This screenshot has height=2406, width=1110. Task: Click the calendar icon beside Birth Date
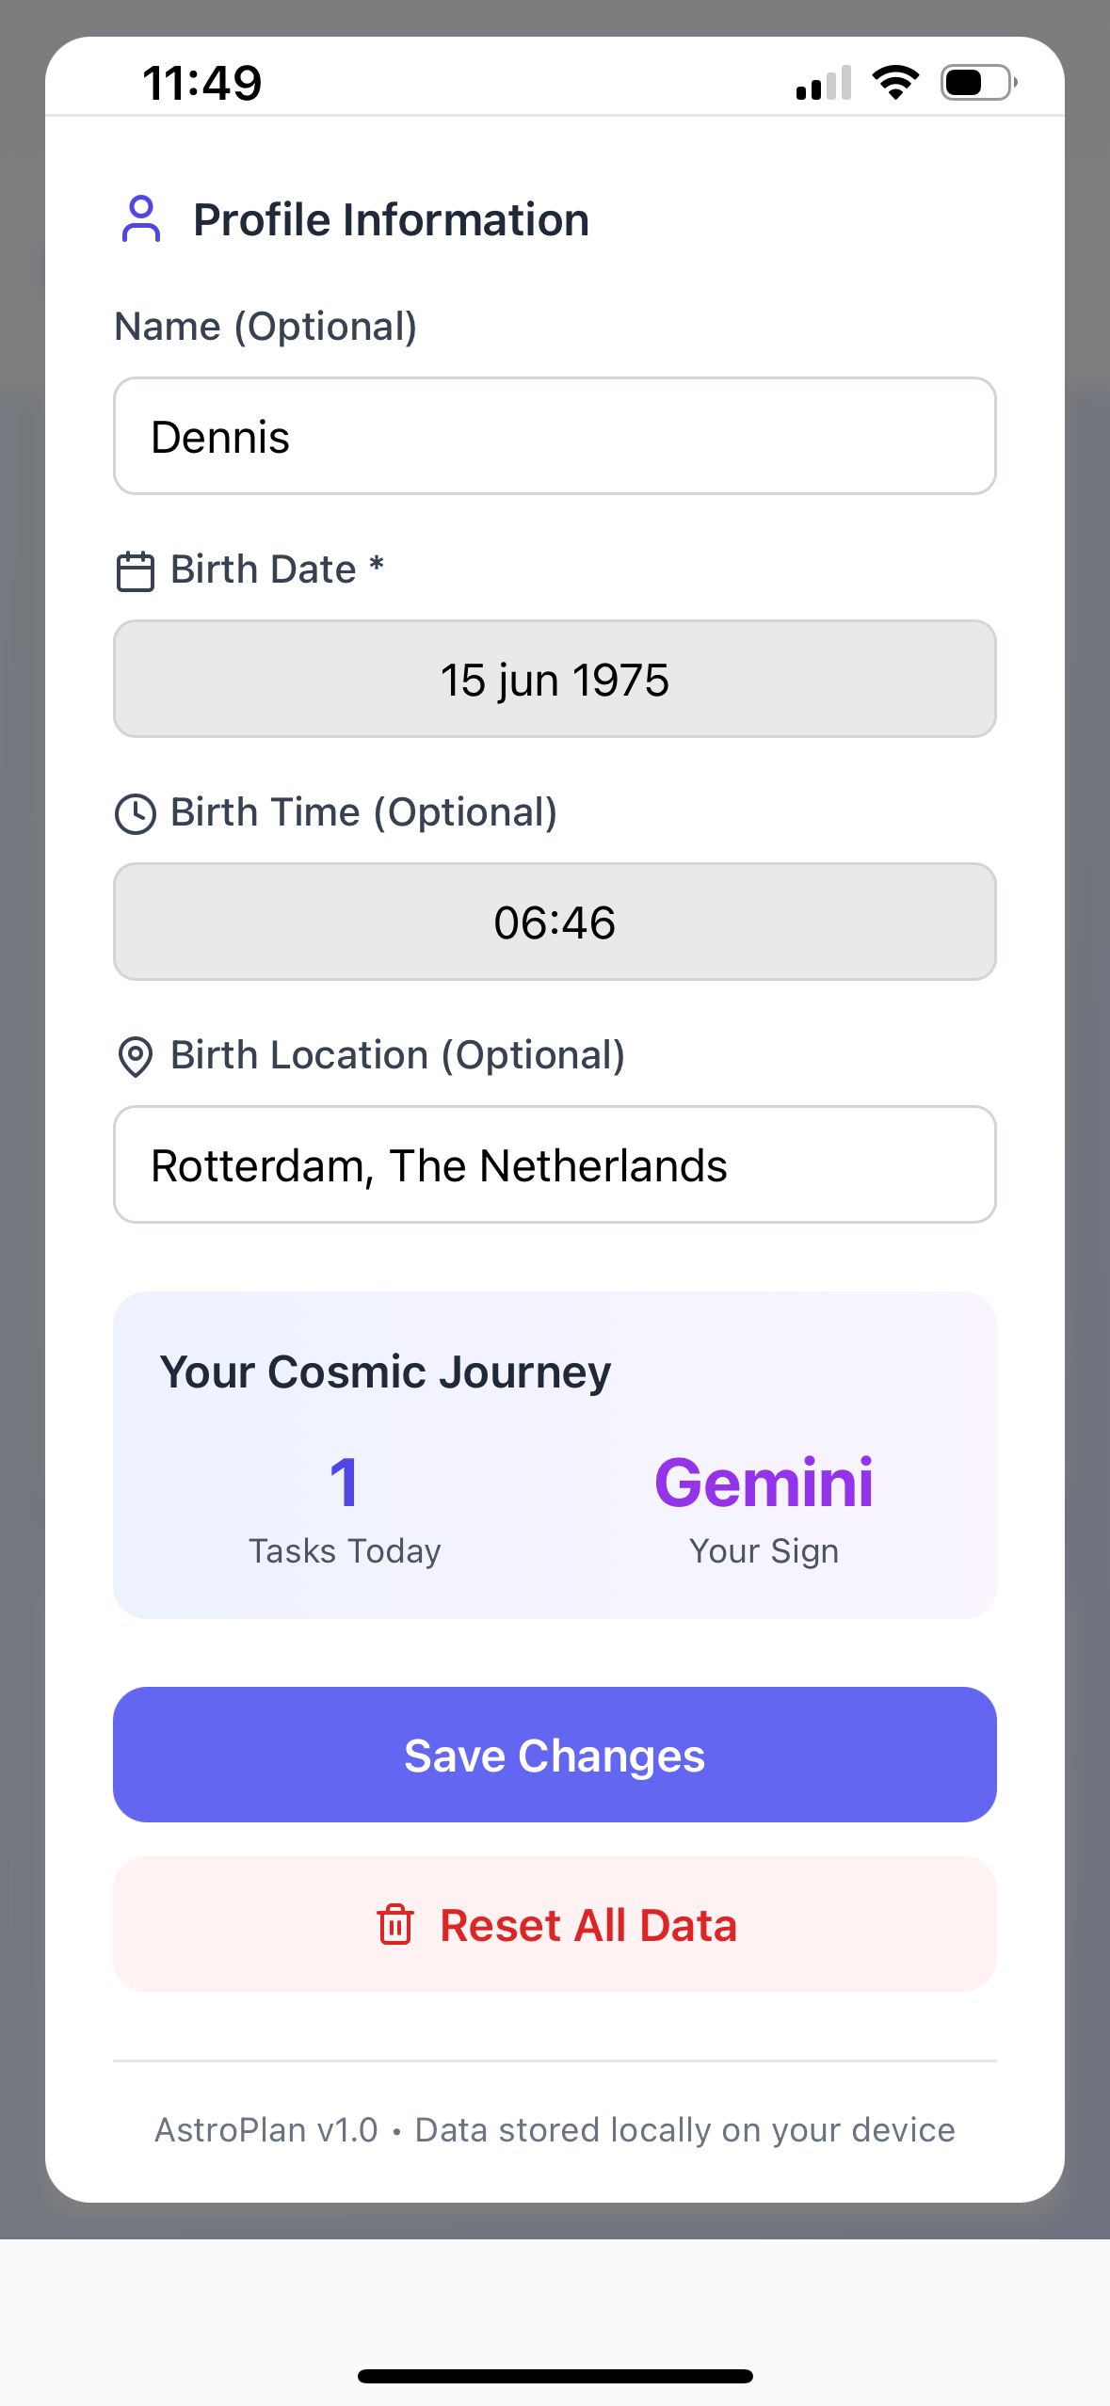coord(136,571)
